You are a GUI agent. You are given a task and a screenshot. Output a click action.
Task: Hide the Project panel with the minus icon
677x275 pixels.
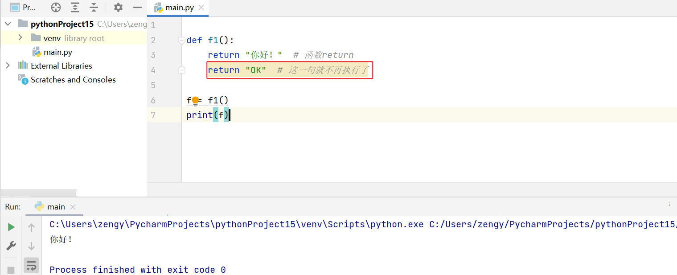tap(138, 7)
